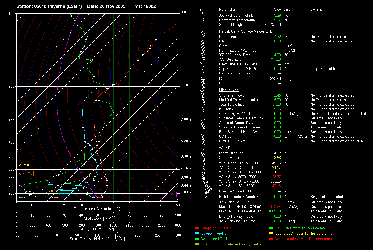Click the 1103m height label
Image resolution: width=373 pixels, height=250 pixels.
(185, 192)
